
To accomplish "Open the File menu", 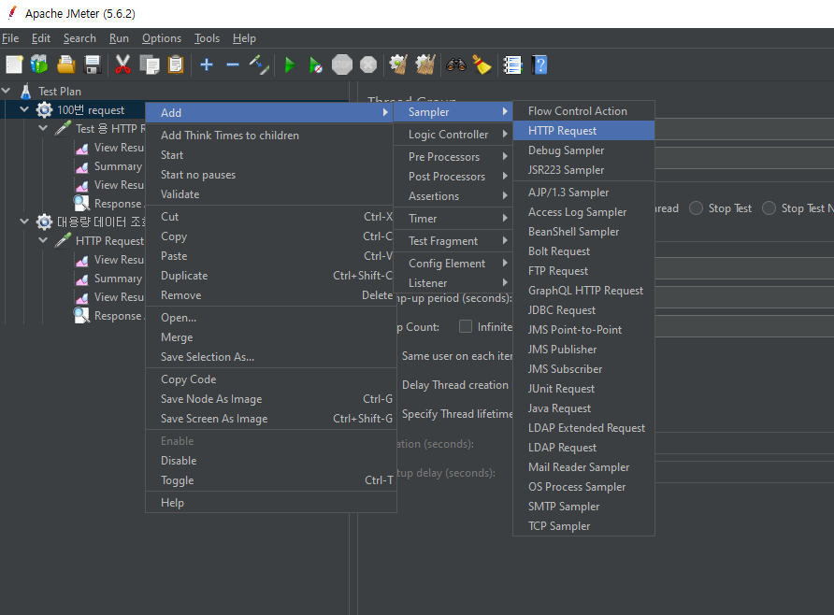I will point(10,38).
